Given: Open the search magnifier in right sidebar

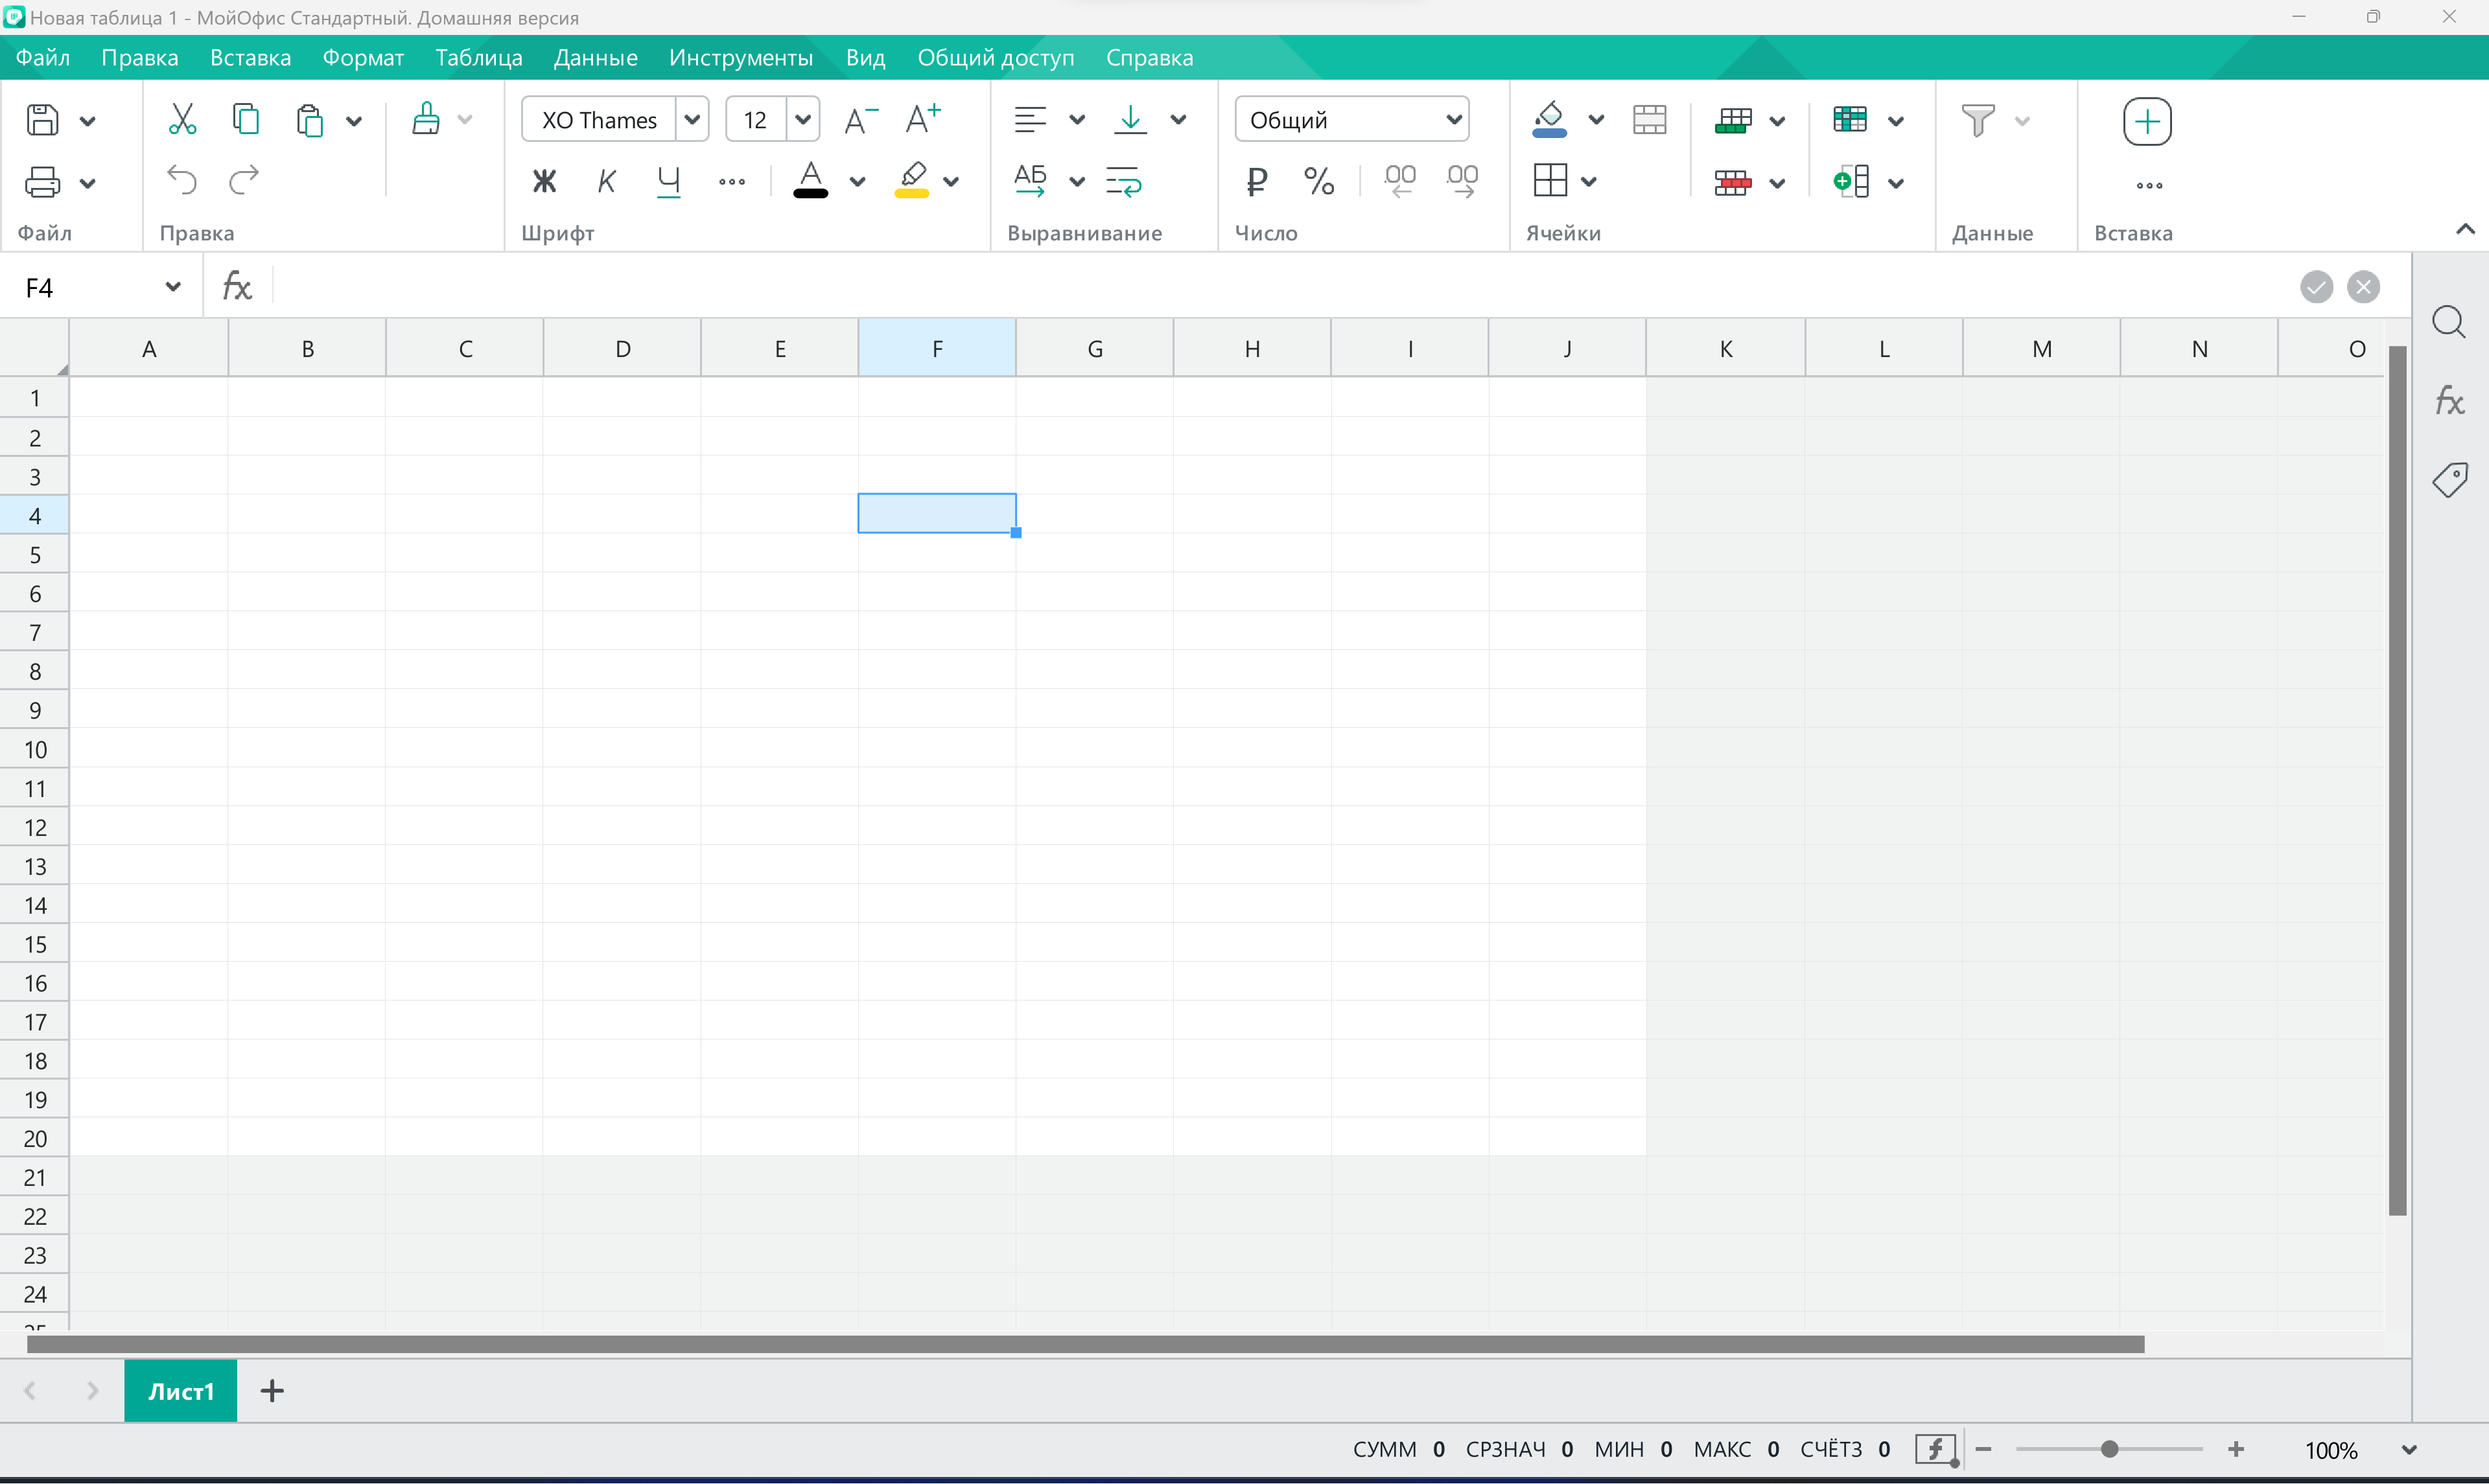Looking at the screenshot, I should (x=2449, y=322).
